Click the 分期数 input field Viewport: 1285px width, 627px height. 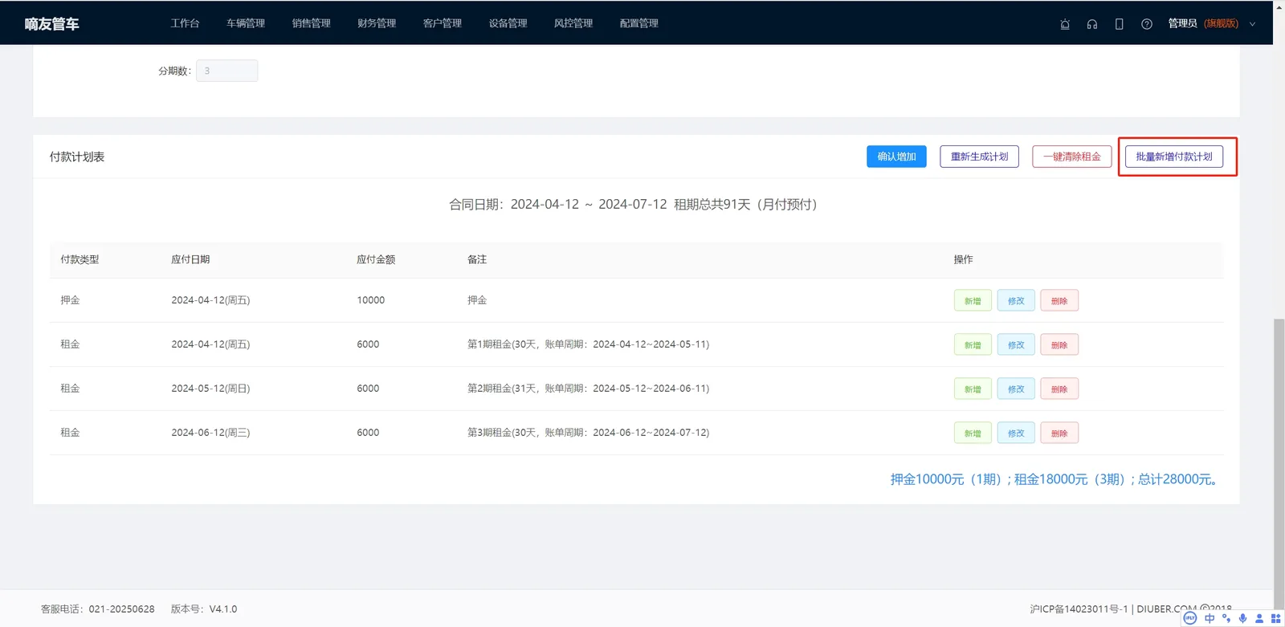pyautogui.click(x=227, y=71)
